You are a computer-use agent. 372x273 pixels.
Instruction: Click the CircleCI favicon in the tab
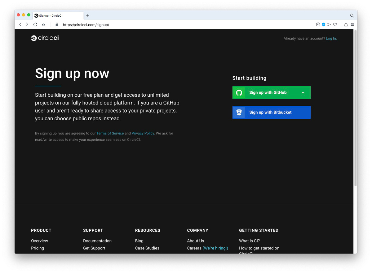[x=36, y=15]
